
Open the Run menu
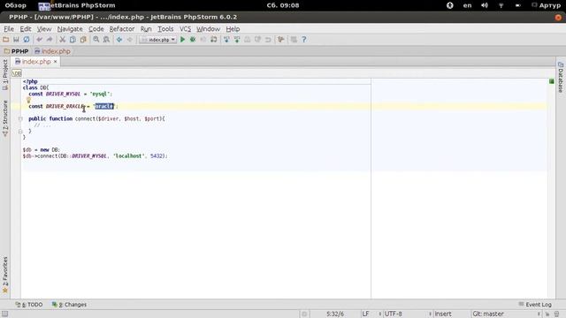[146, 29]
